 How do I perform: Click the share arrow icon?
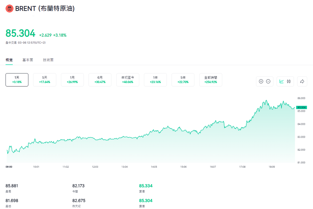click(302, 81)
